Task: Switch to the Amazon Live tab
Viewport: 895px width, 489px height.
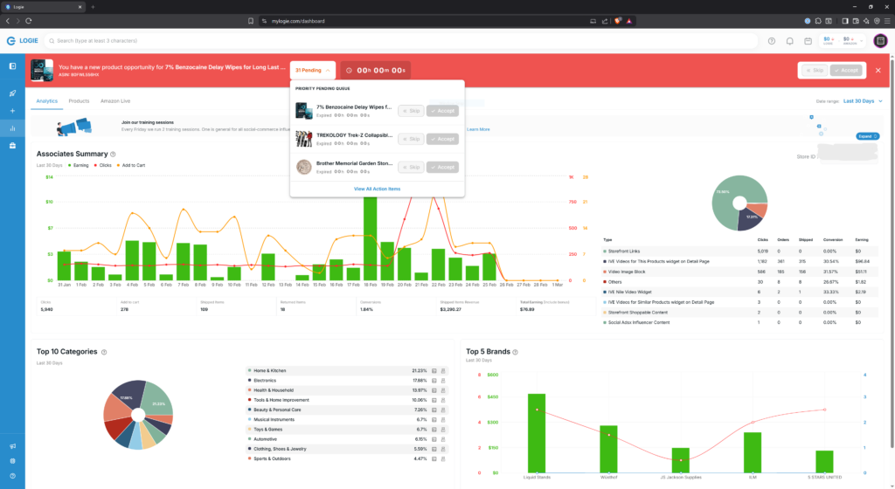Action: 114,101
